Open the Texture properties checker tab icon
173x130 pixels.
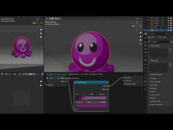[x=145, y=89]
